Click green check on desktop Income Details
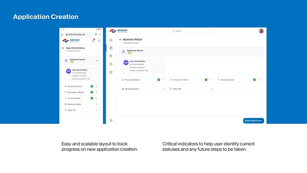Image resolution: width=307 pixels, height=173 pixels. 254,80
